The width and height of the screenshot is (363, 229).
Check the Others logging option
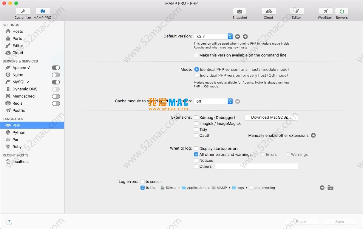(x=196, y=166)
